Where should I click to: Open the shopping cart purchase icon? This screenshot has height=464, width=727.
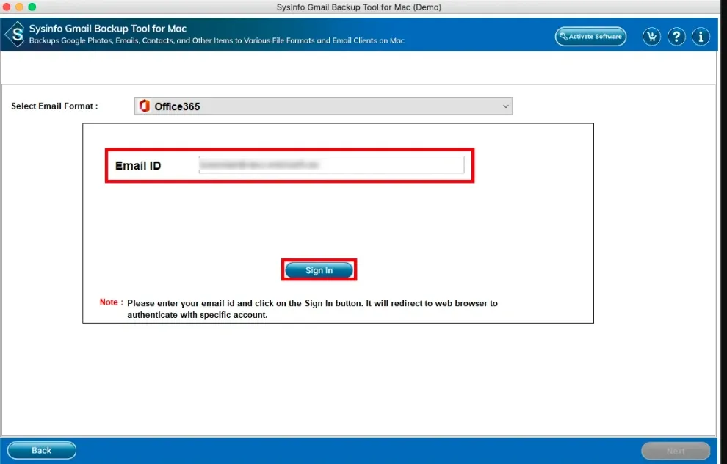[651, 37]
